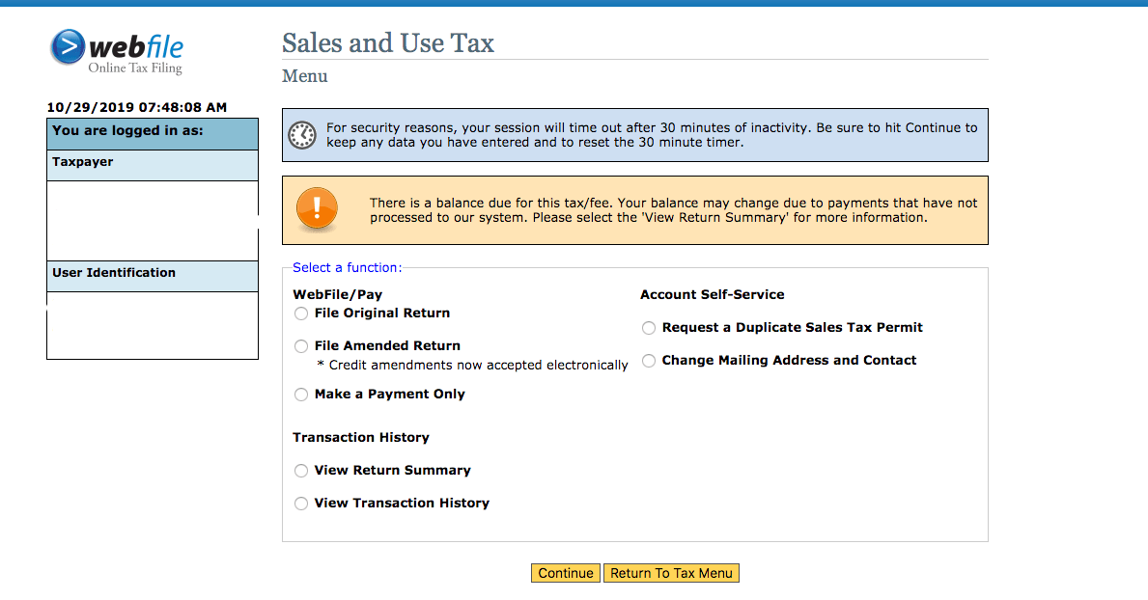
Task: Select File Amended Return radio button
Action: point(301,346)
